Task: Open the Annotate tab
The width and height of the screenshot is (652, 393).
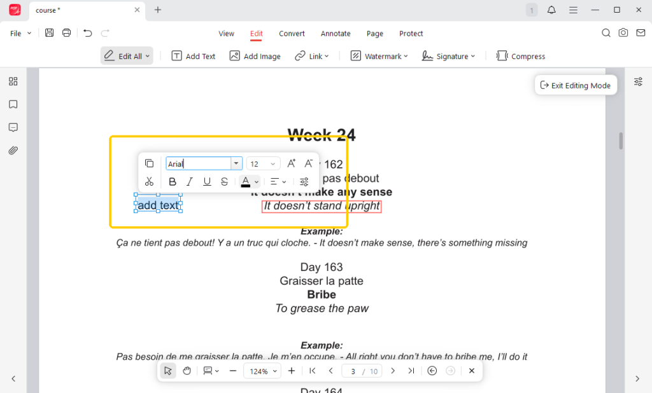Action: click(x=336, y=34)
